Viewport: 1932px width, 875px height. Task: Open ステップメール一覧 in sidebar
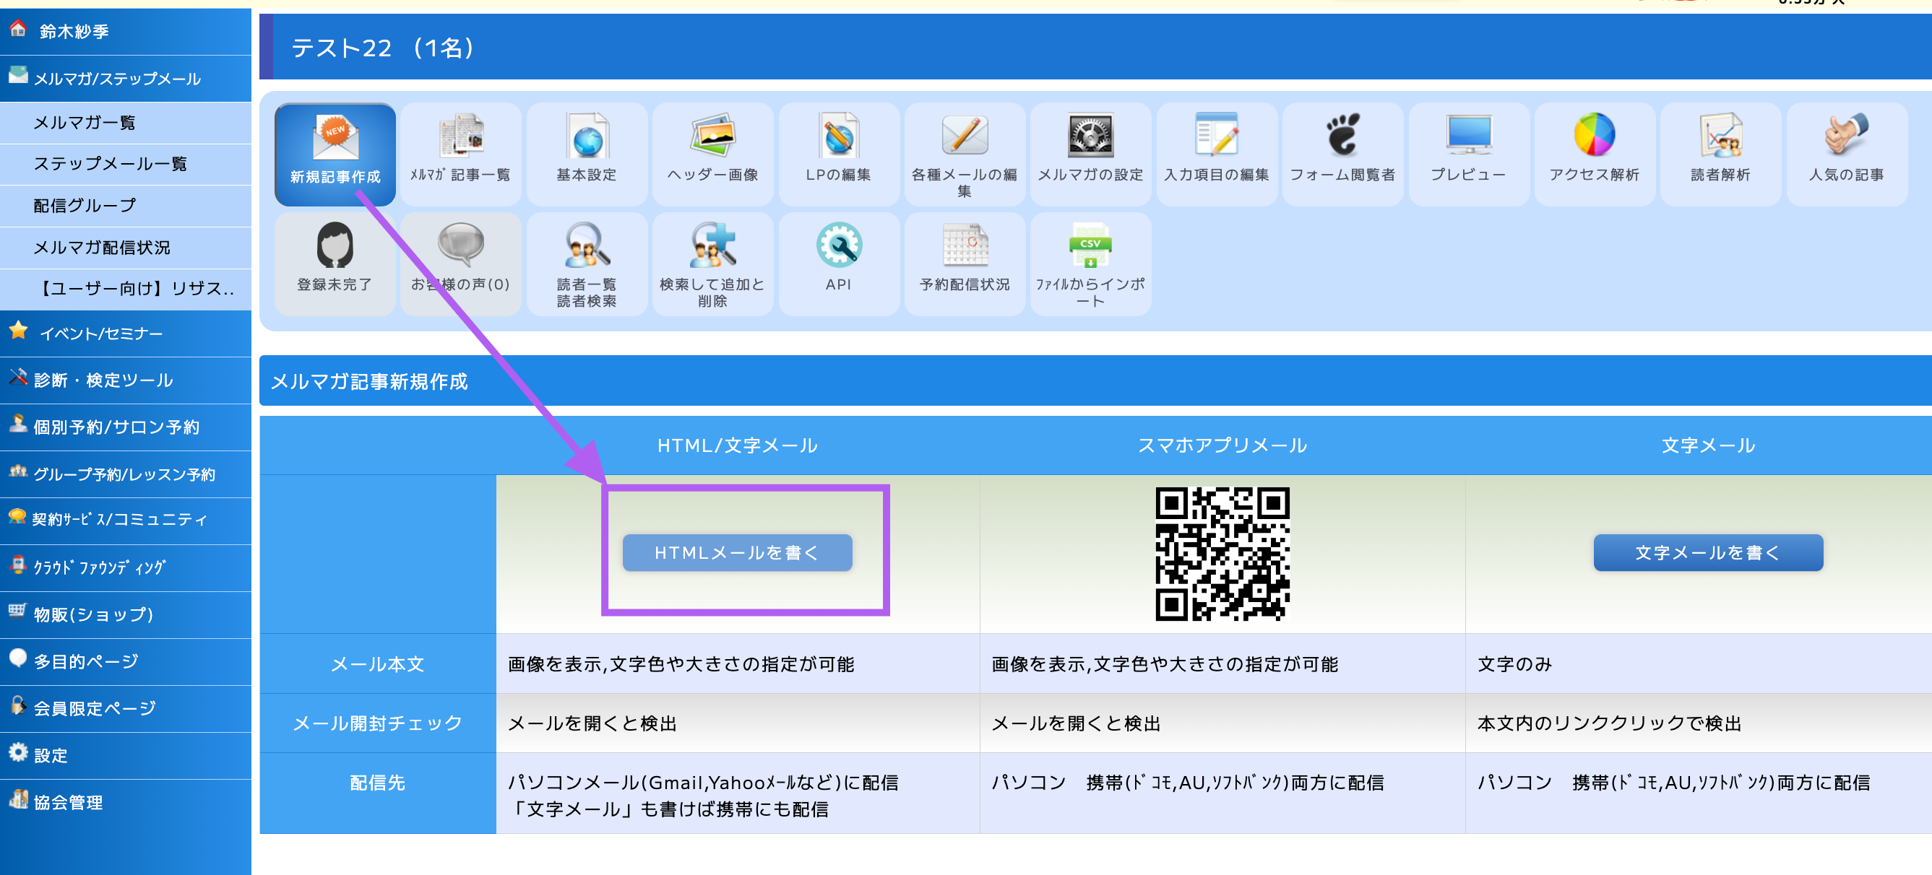(x=111, y=163)
